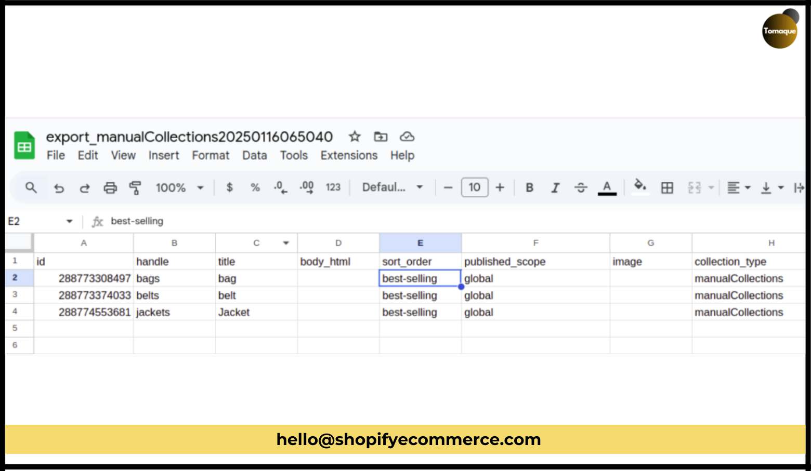Increase font size with plus button
The height and width of the screenshot is (471, 811).
click(x=500, y=187)
